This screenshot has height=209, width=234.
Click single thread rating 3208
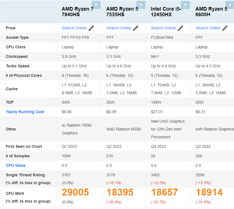(x=200, y=175)
